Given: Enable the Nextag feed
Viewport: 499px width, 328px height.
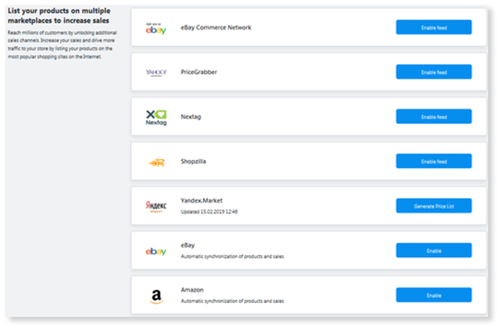Looking at the screenshot, I should click(x=434, y=116).
